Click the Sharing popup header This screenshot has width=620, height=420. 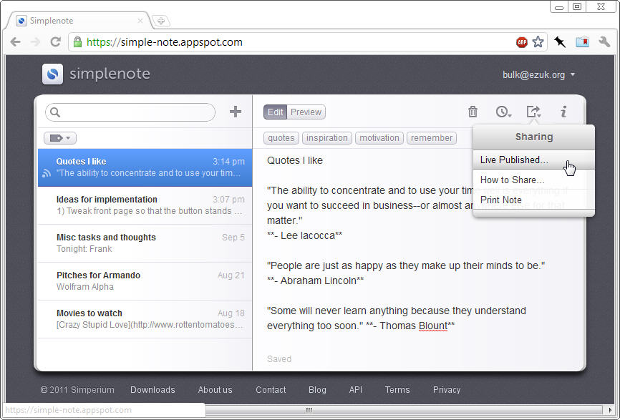534,137
